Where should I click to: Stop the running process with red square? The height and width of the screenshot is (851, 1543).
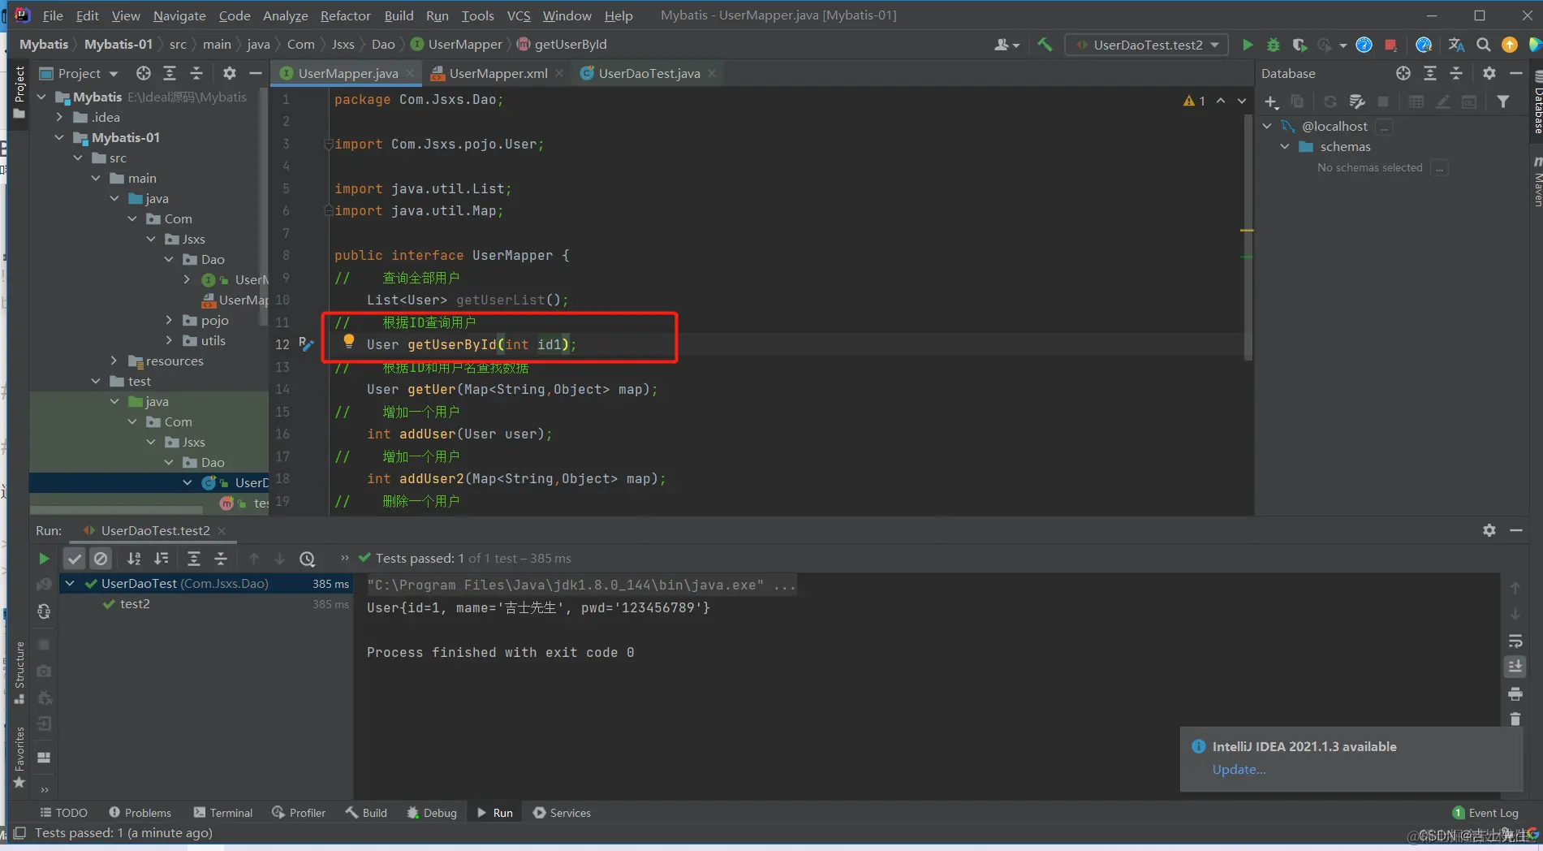coord(1390,45)
